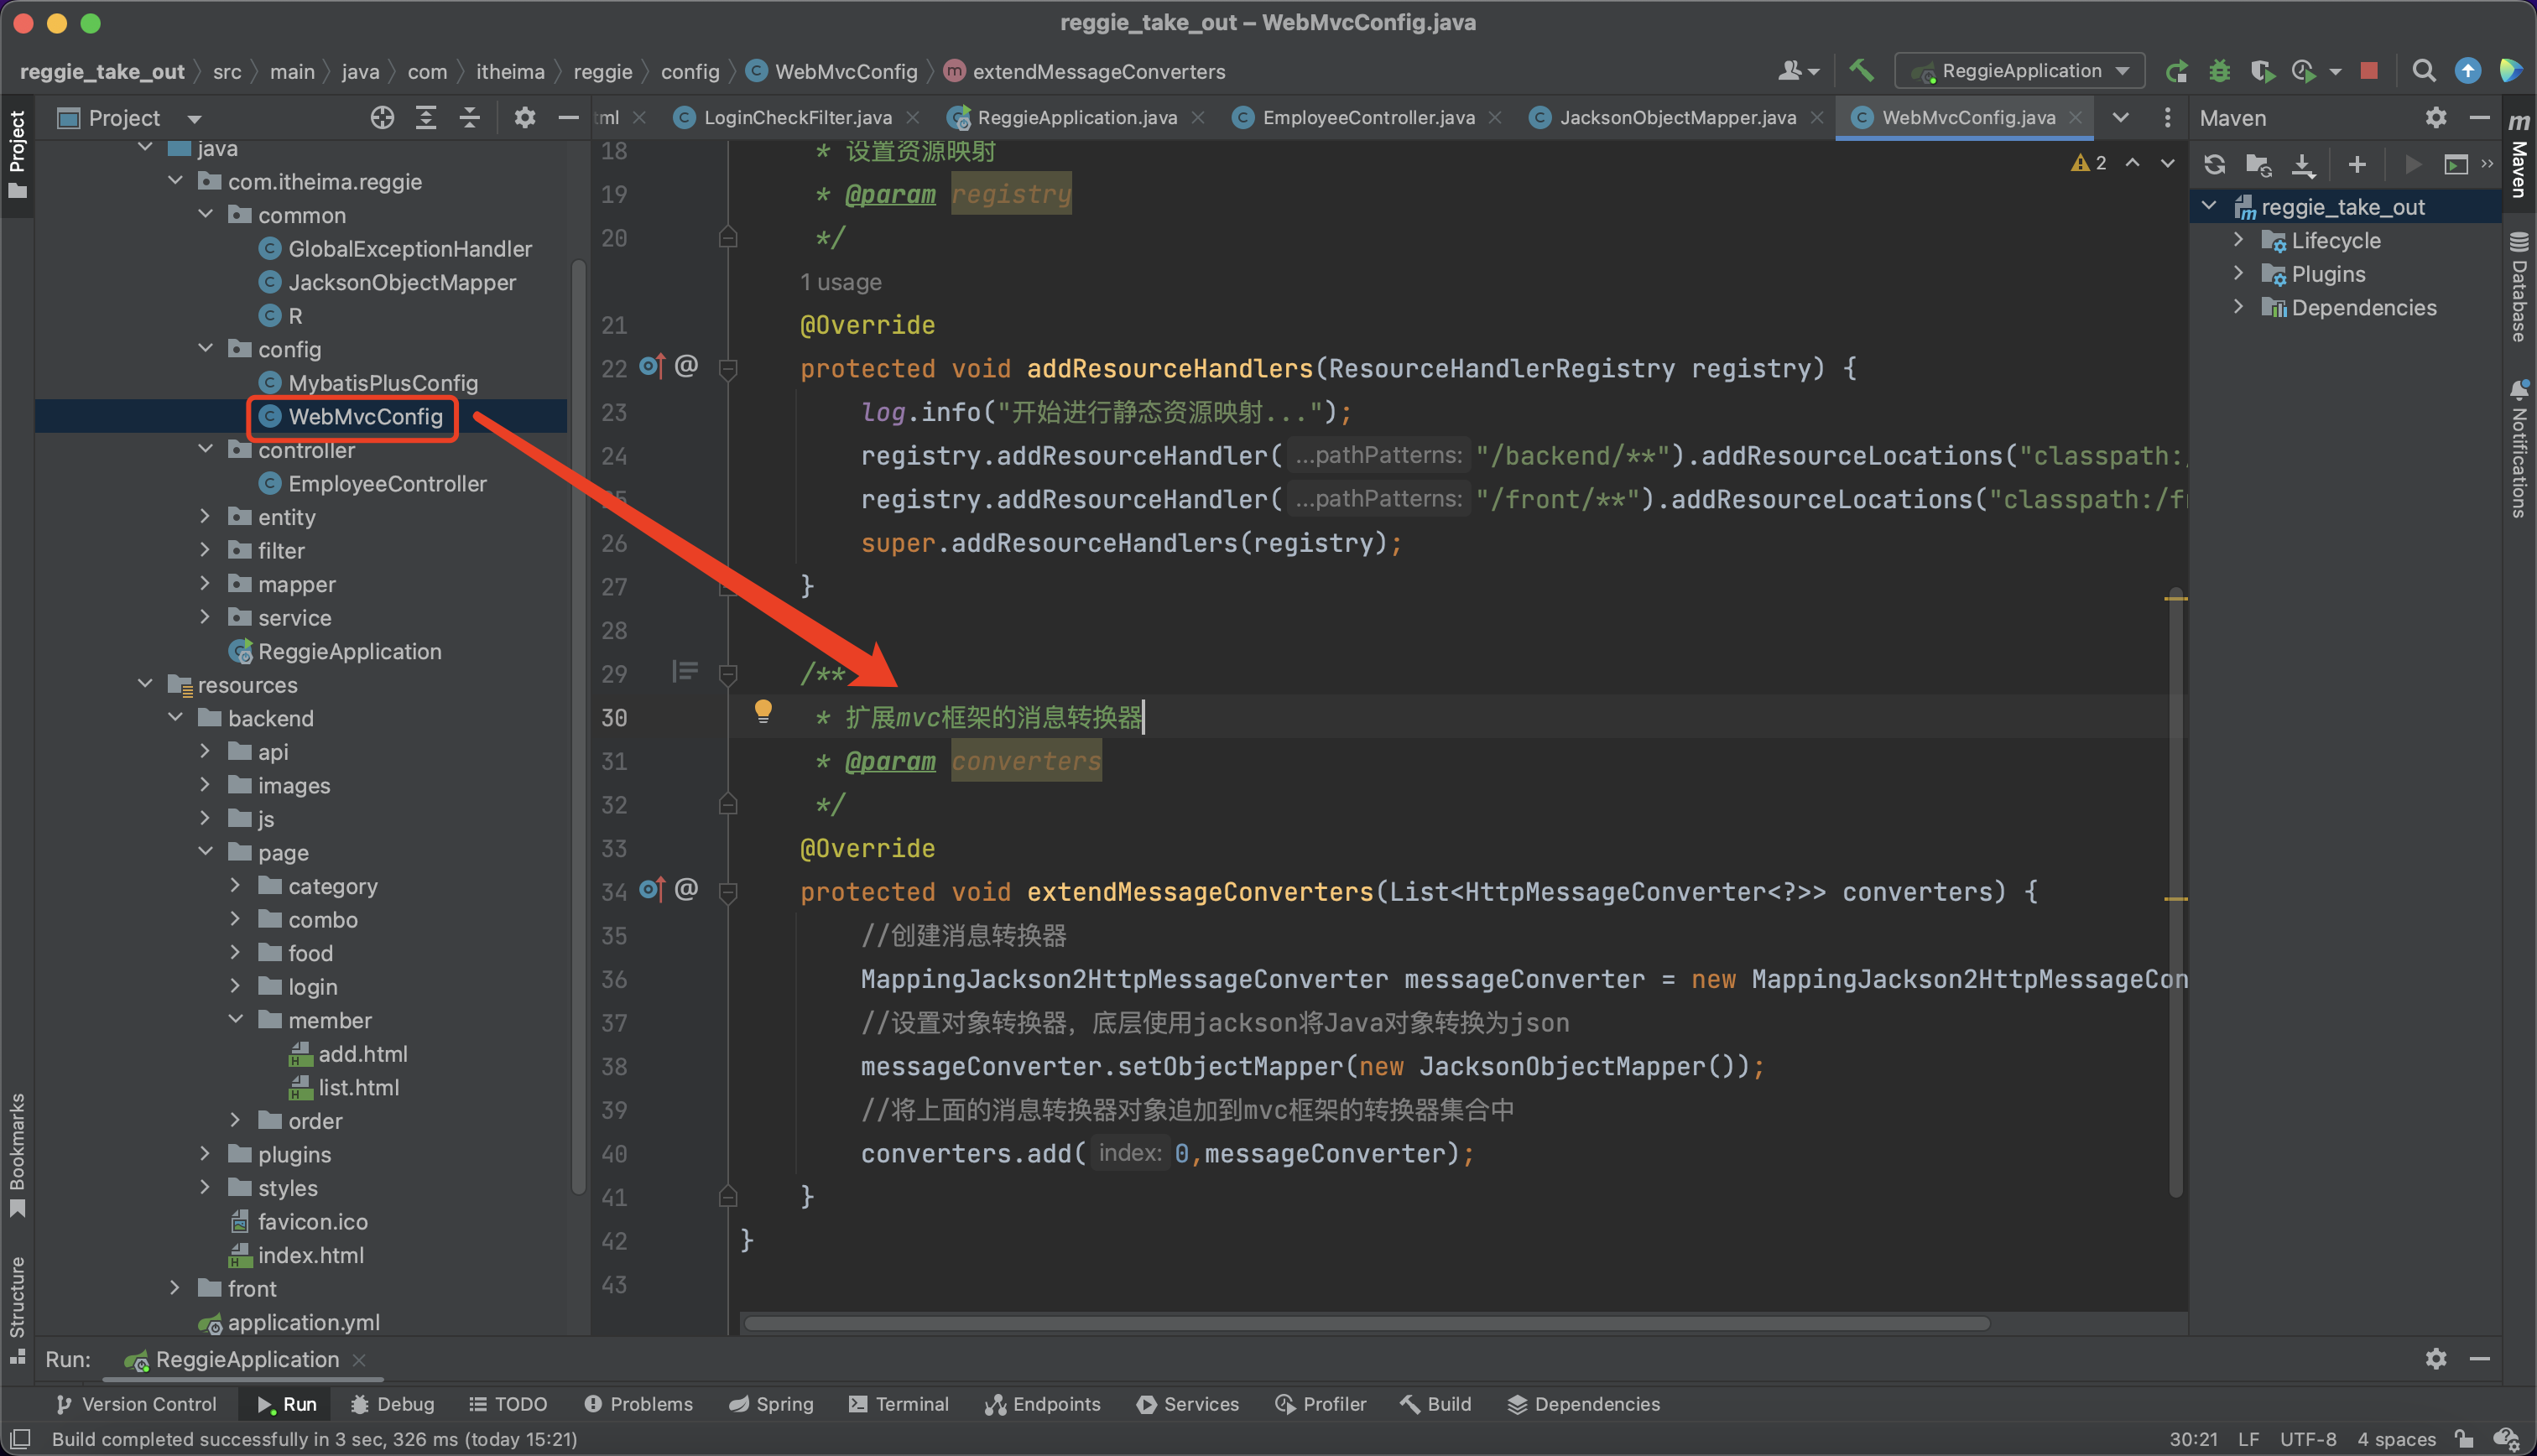
Task: Click the editor horizontal scrollbar
Action: pyautogui.click(x=1366, y=1323)
